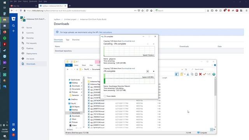This screenshot has height=140, width=249.
Task: Click the Firefox back arrow
Action: [12, 10]
